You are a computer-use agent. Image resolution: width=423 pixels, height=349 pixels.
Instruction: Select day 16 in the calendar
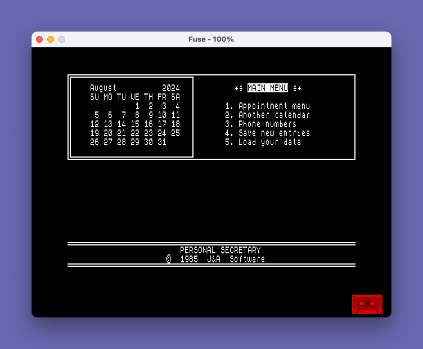click(148, 124)
